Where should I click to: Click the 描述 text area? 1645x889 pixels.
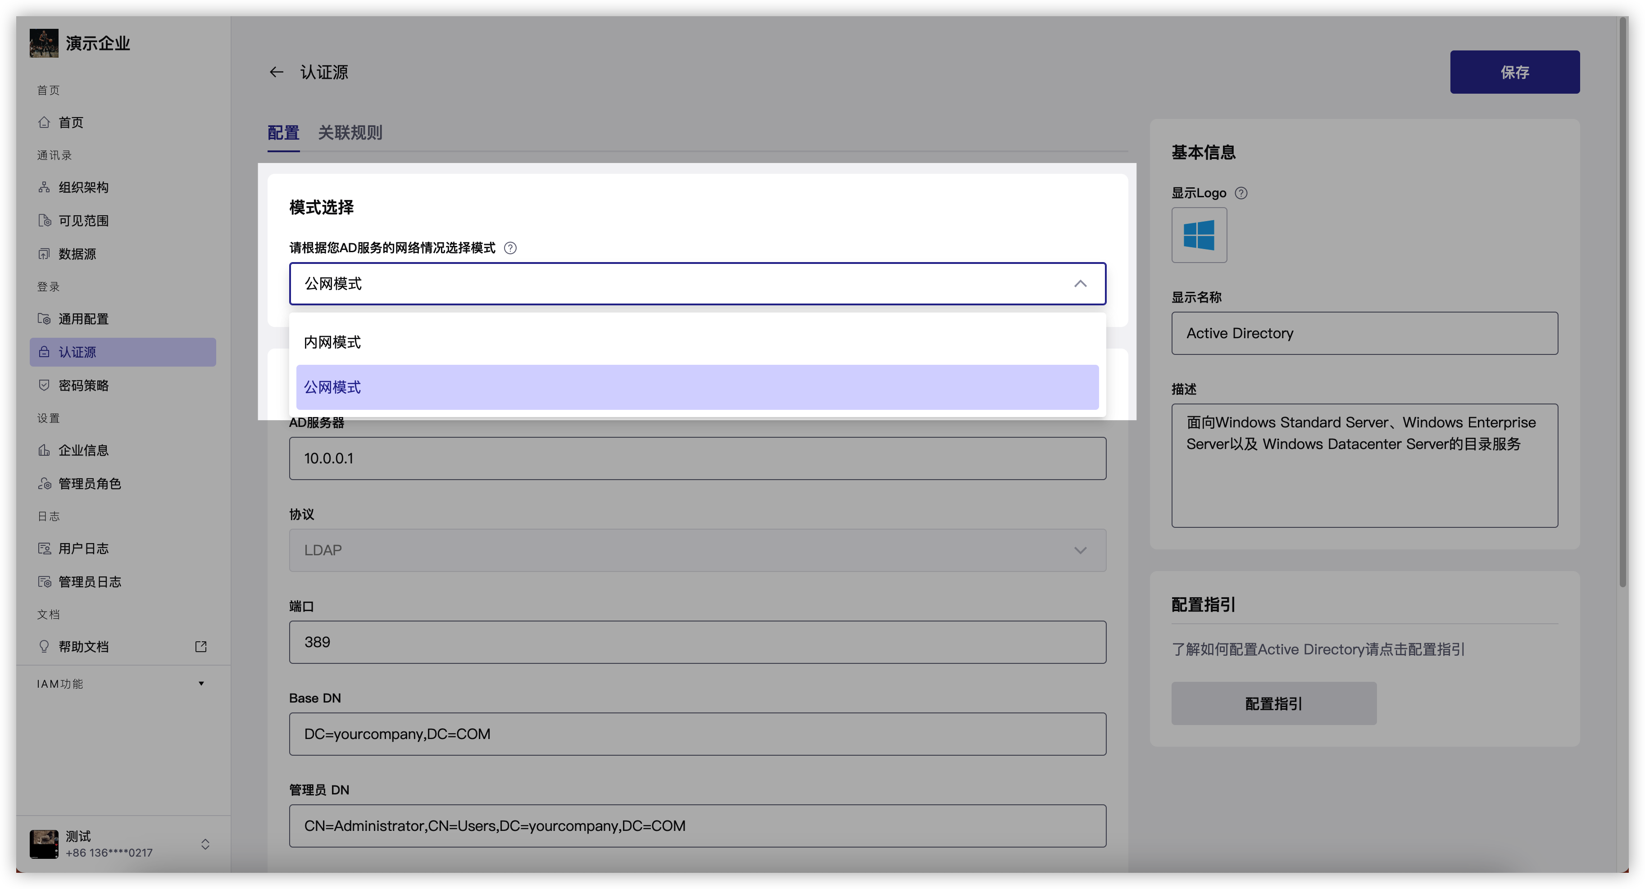tap(1364, 466)
